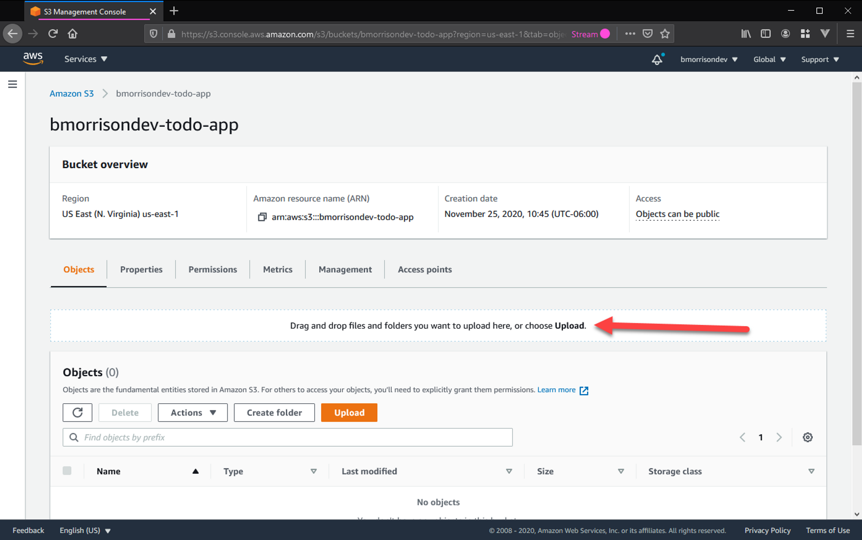Open the Firefox application menu
Screen dimensions: 862x540
(850, 34)
